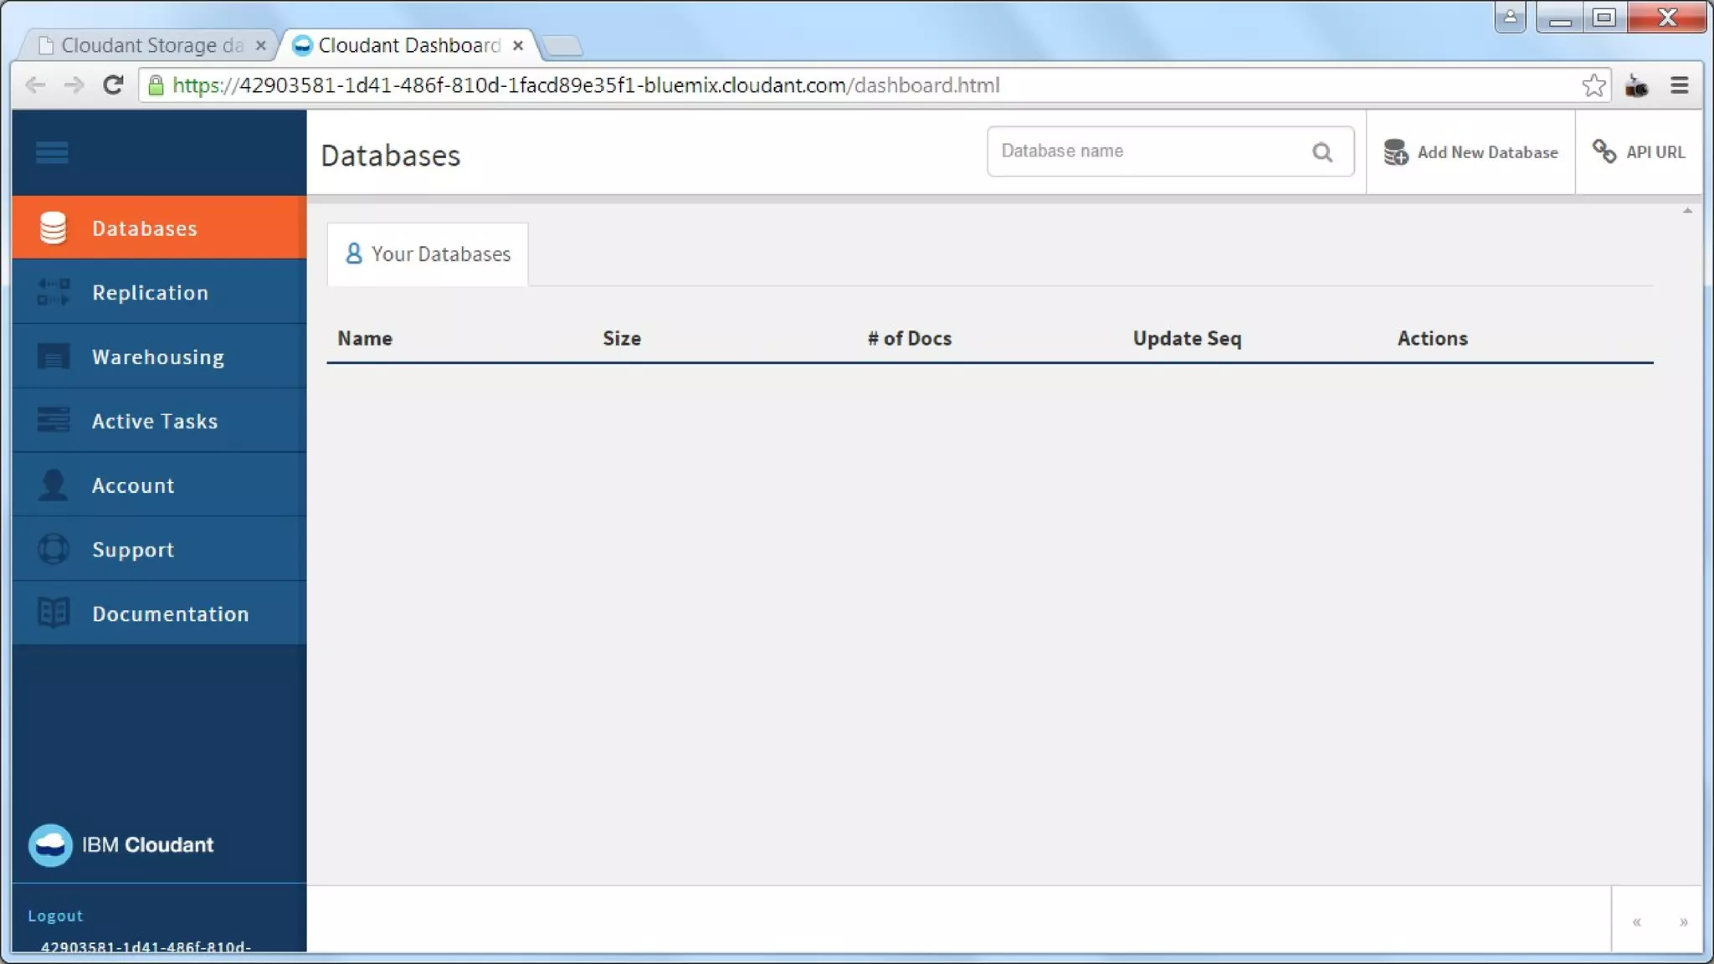Select the Your Databases tab

[x=428, y=254]
